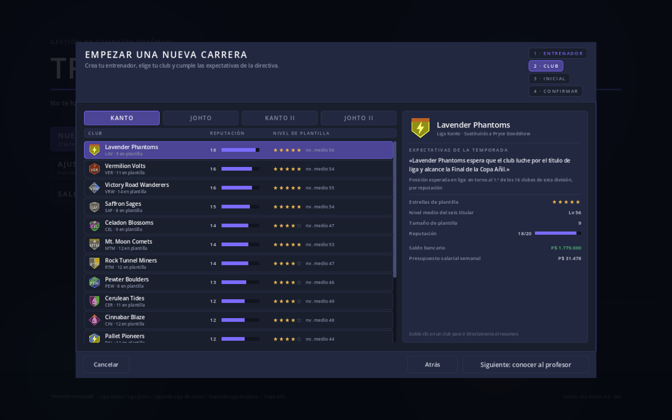Jump to step 4 Confirmar
This screenshot has height=420, width=672.
(x=555, y=91)
